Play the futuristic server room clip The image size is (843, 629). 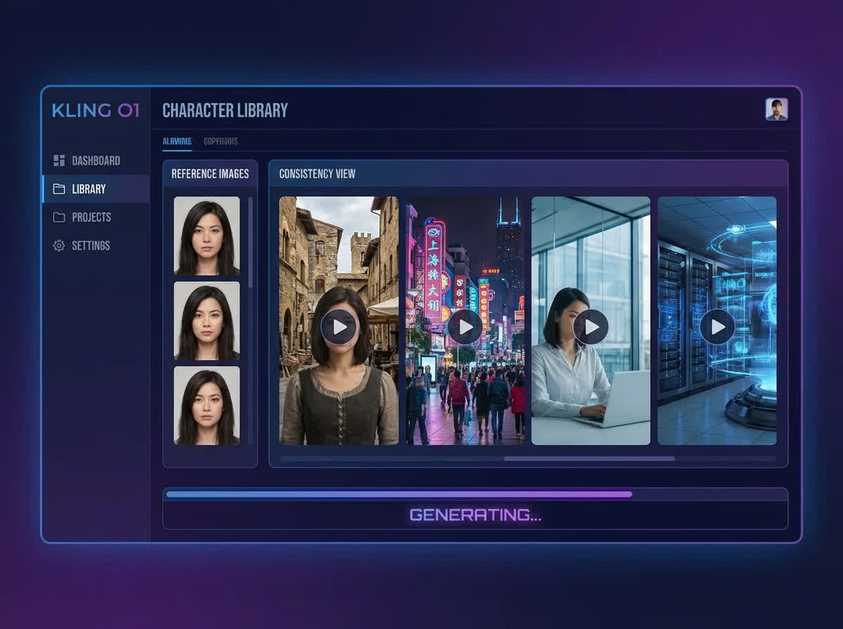pos(718,326)
